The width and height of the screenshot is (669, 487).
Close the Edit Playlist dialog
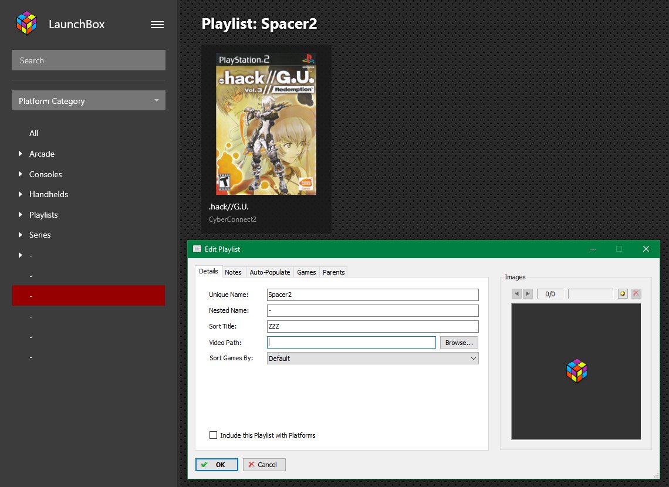tap(646, 249)
